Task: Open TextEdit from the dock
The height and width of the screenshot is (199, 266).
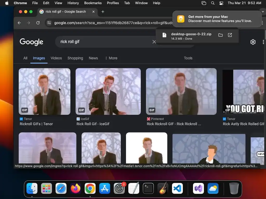Action: (134, 188)
